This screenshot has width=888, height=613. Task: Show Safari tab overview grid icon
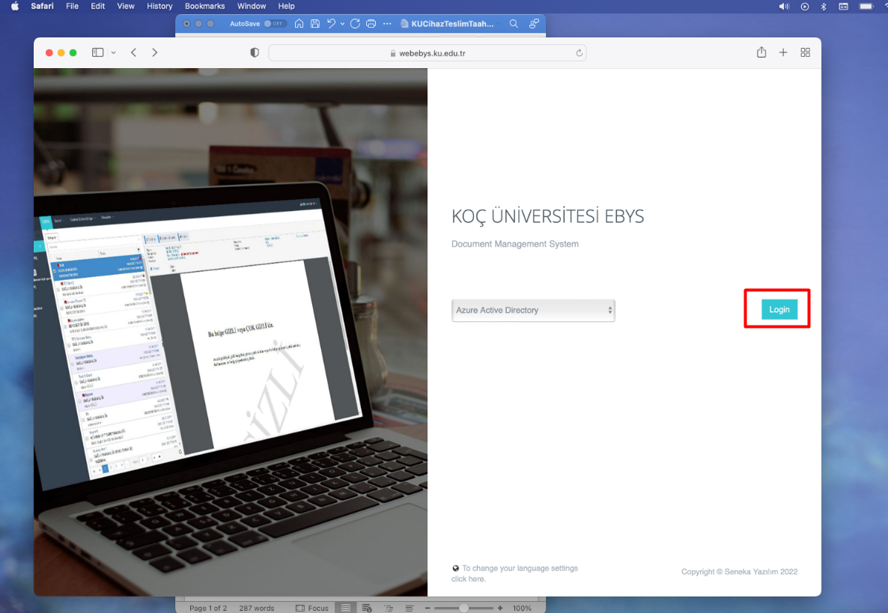806,52
